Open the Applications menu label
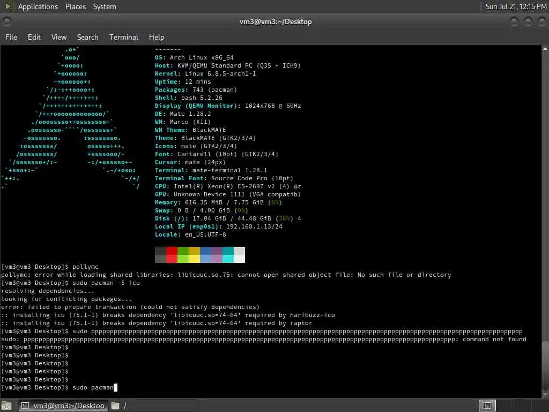 [x=38, y=6]
